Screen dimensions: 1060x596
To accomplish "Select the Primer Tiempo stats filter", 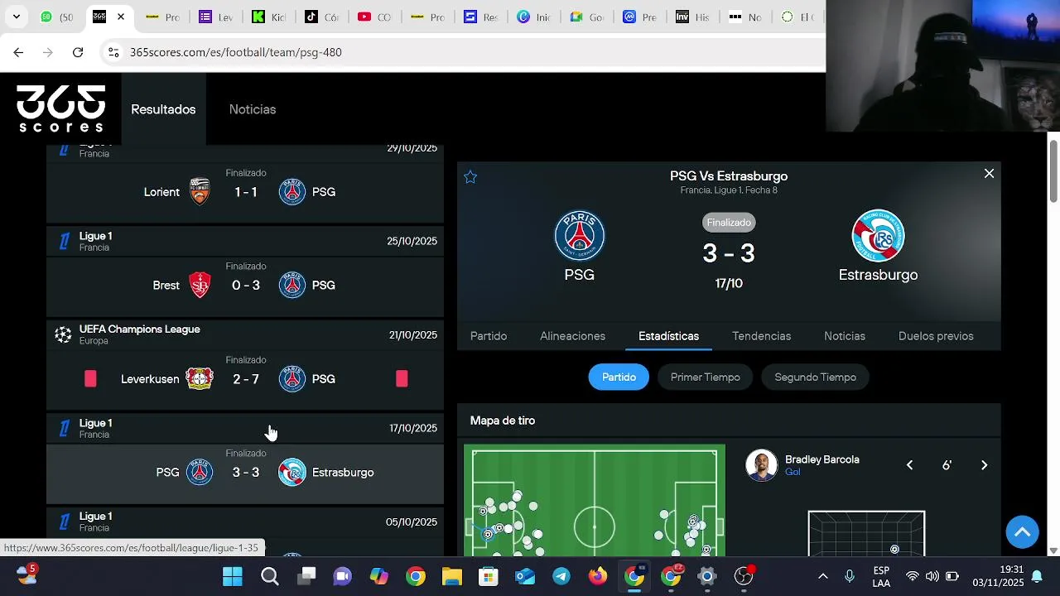I will point(706,377).
